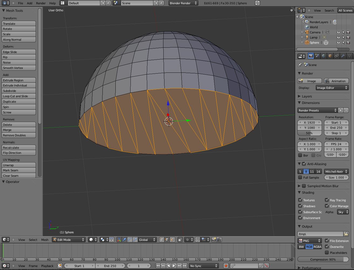Image resolution: width=354 pixels, height=270 pixels.
Task: Switch to Face select mode icon
Action: tap(173, 240)
